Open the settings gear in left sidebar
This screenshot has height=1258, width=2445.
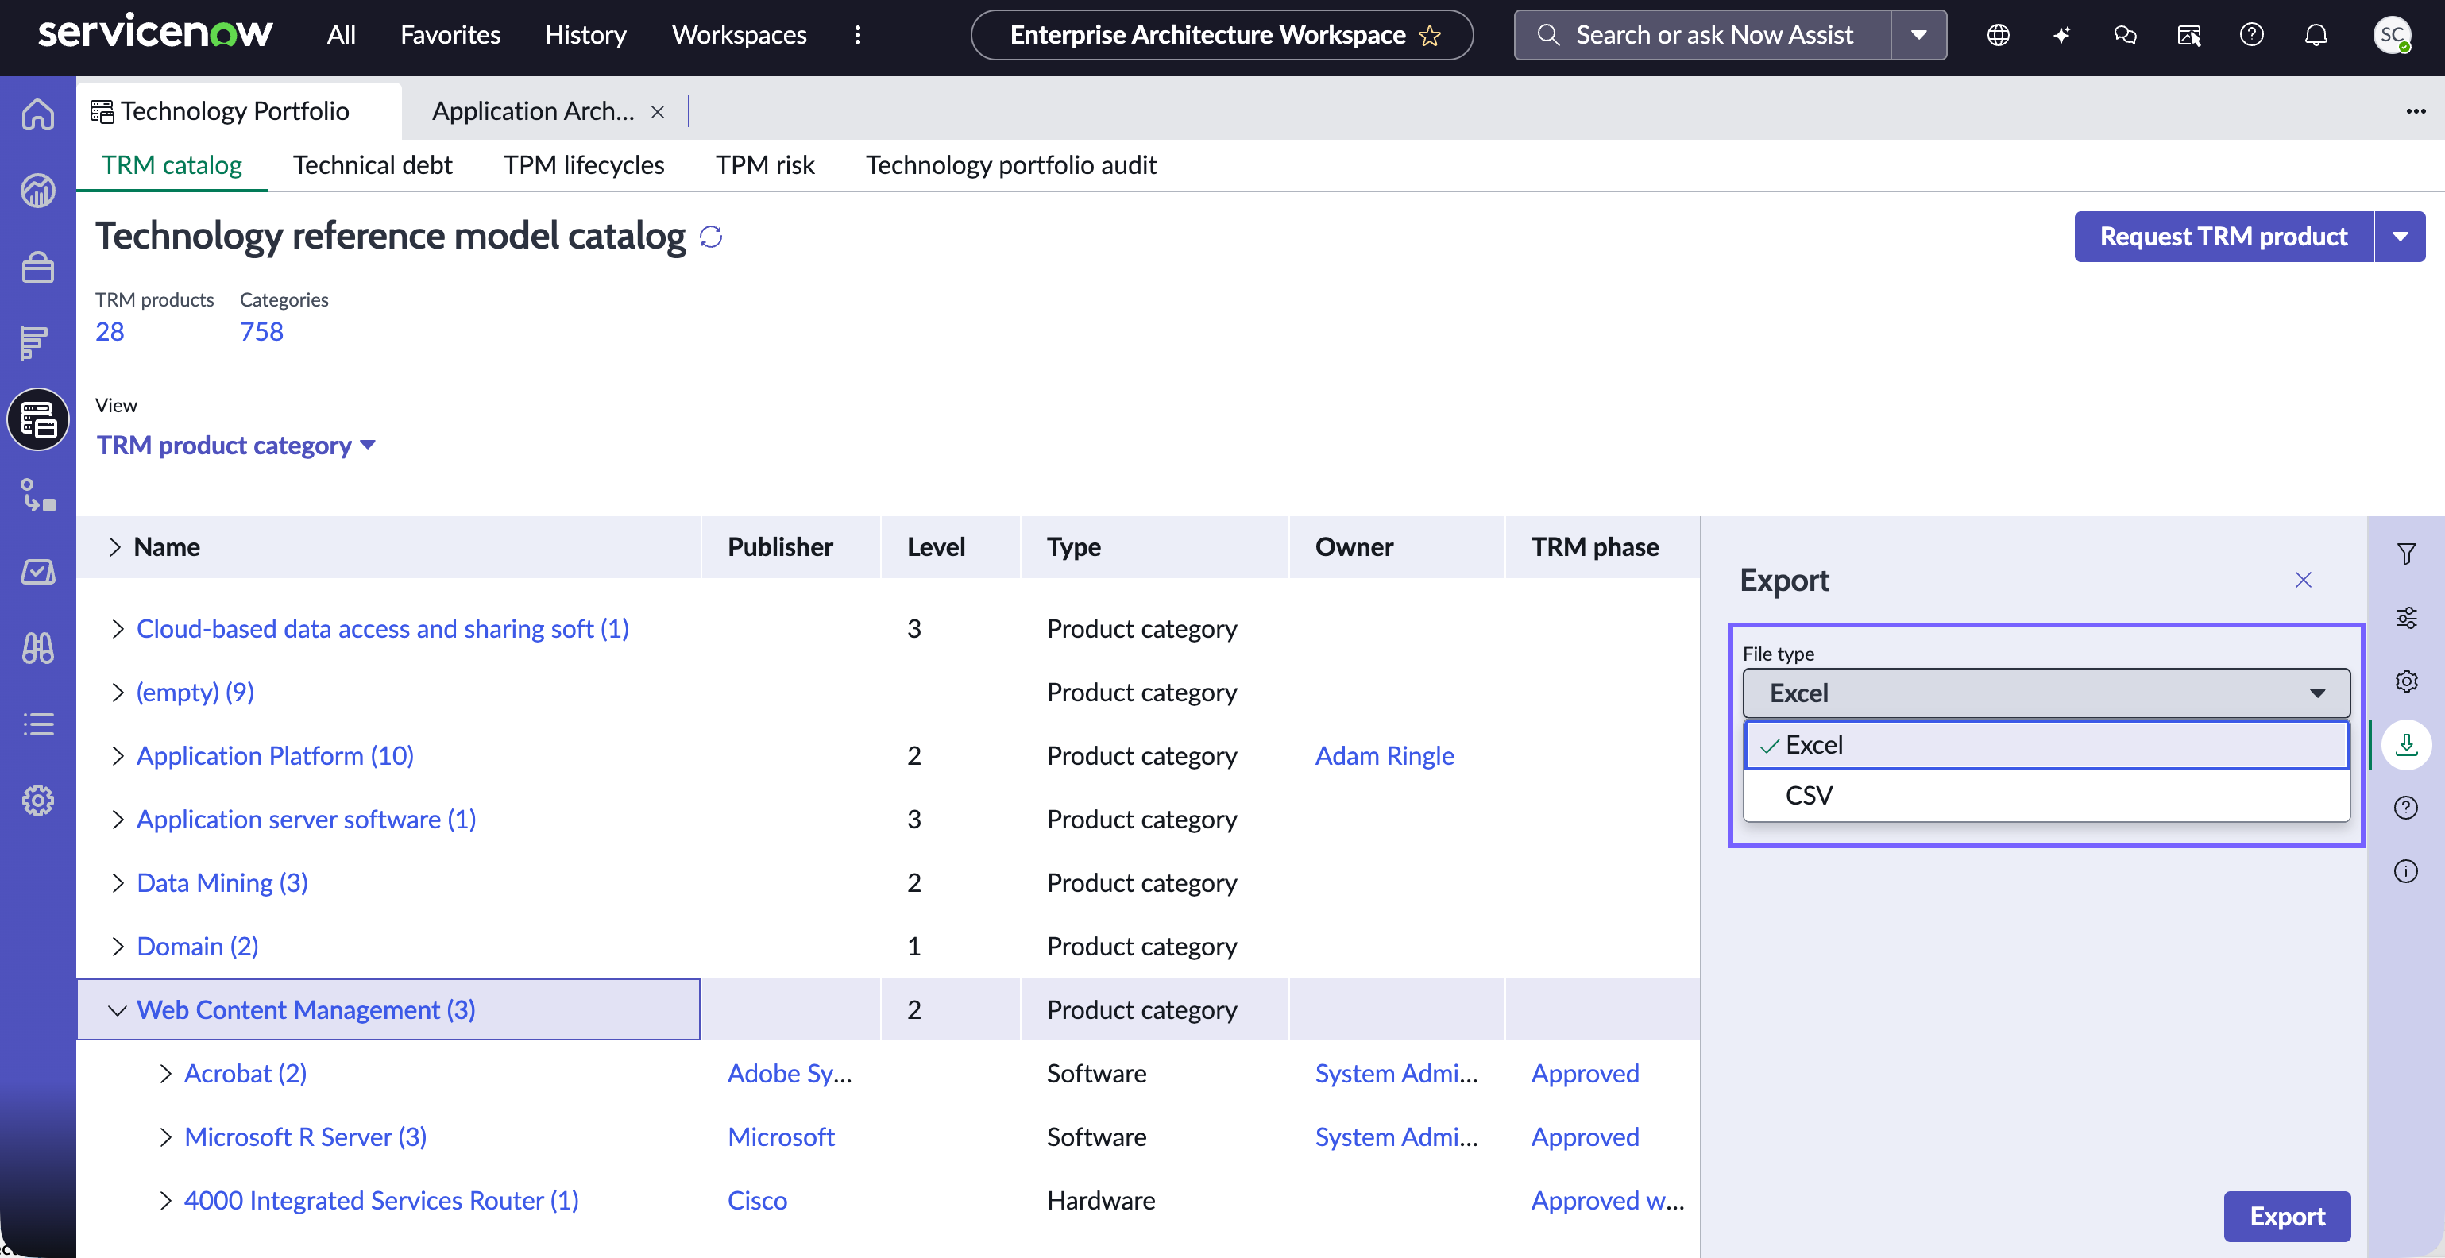click(38, 800)
